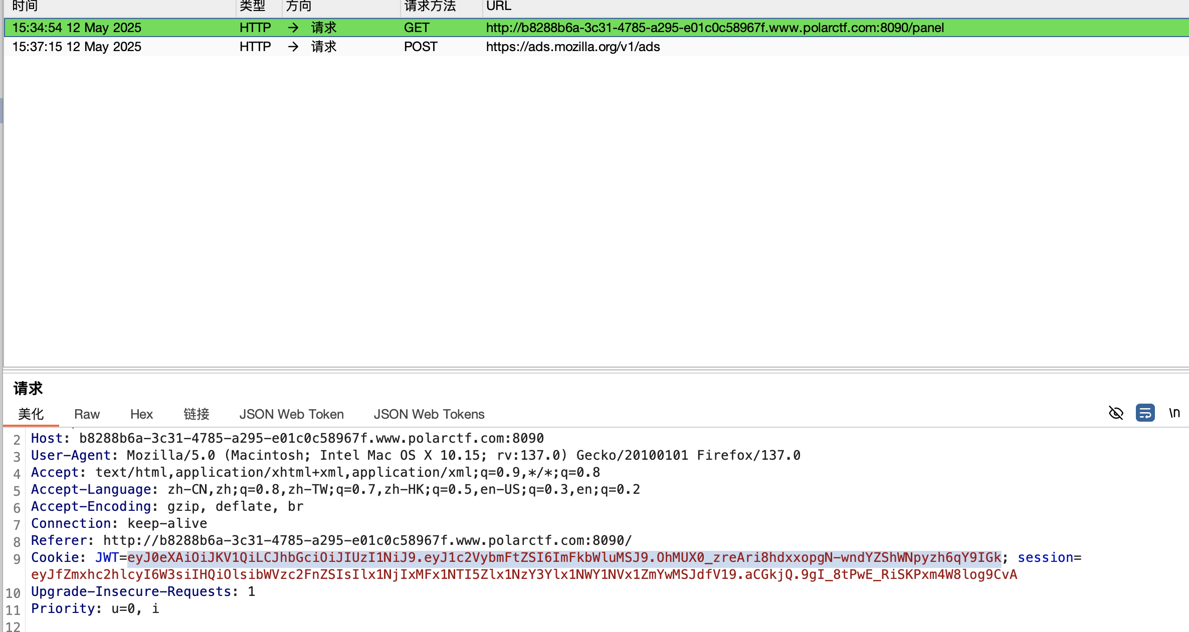Click the horizontal divider above 请求 panel
This screenshot has width=1189, height=632.
pyautogui.click(x=594, y=370)
